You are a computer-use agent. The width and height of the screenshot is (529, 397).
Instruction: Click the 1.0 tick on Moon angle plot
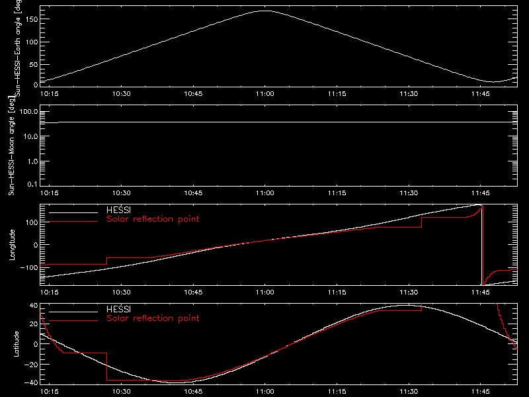pos(32,161)
